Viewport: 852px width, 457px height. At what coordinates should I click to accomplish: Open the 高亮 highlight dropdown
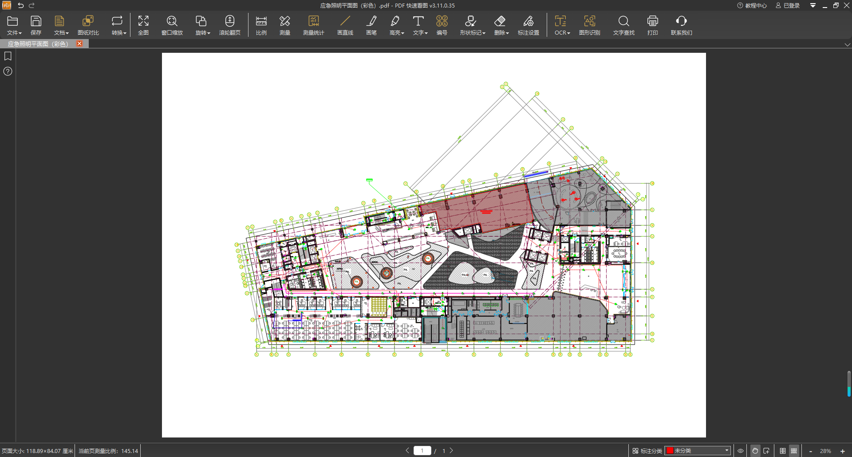[x=396, y=25]
